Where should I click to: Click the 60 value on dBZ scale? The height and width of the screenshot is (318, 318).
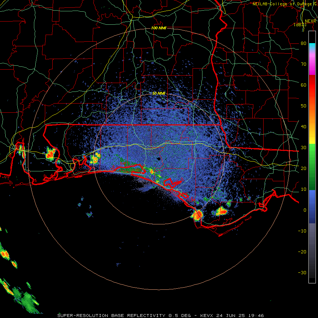pyautogui.click(x=304, y=85)
